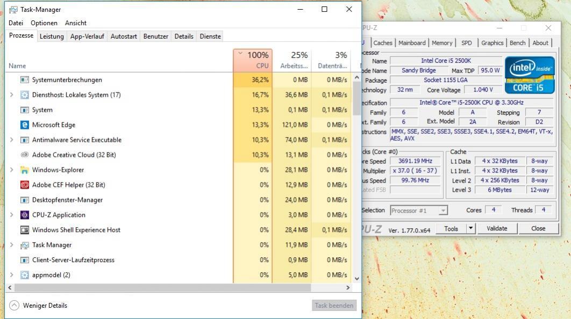571x319 pixels.
Task: Click the horizontal scrollbar right arrow
Action: [x=348, y=287]
